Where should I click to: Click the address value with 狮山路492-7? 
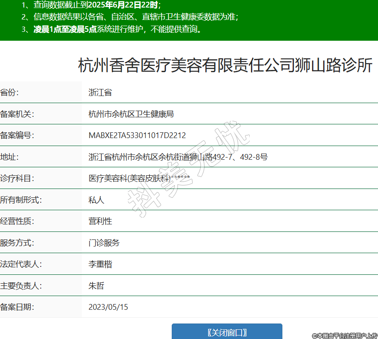[x=178, y=157]
